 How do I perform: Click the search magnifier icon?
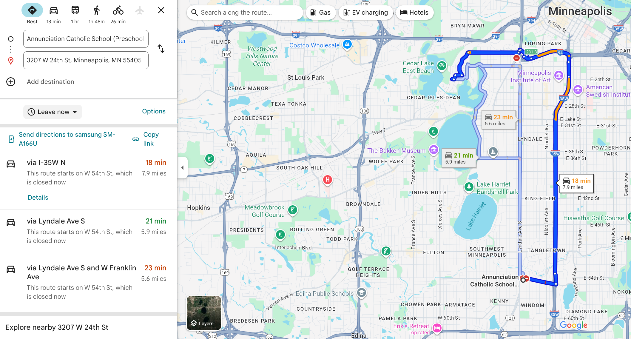pos(195,13)
